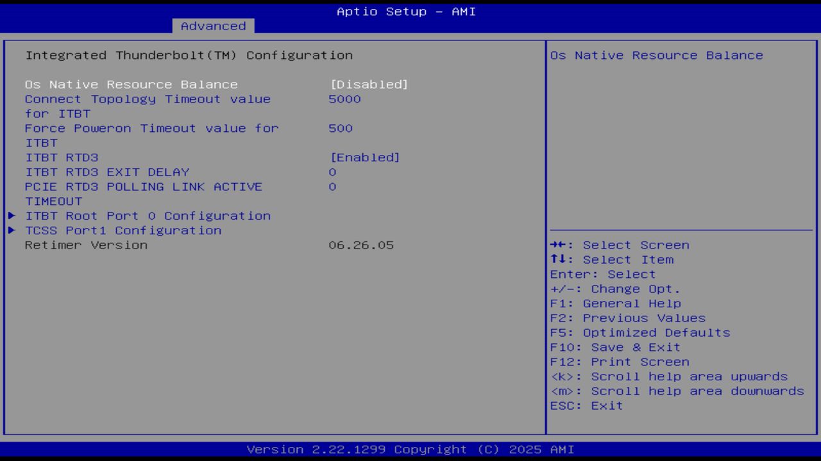Image resolution: width=821 pixels, height=461 pixels.
Task: Select the Force Poweron Timeout value 500
Action: click(341, 128)
